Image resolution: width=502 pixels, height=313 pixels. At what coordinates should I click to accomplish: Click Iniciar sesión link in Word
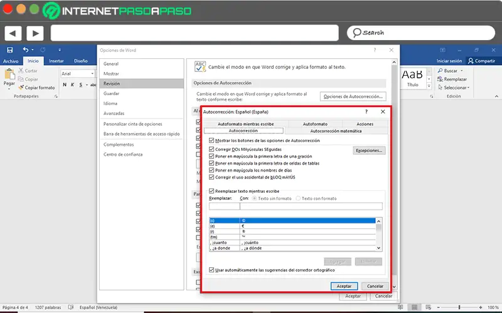pos(449,61)
